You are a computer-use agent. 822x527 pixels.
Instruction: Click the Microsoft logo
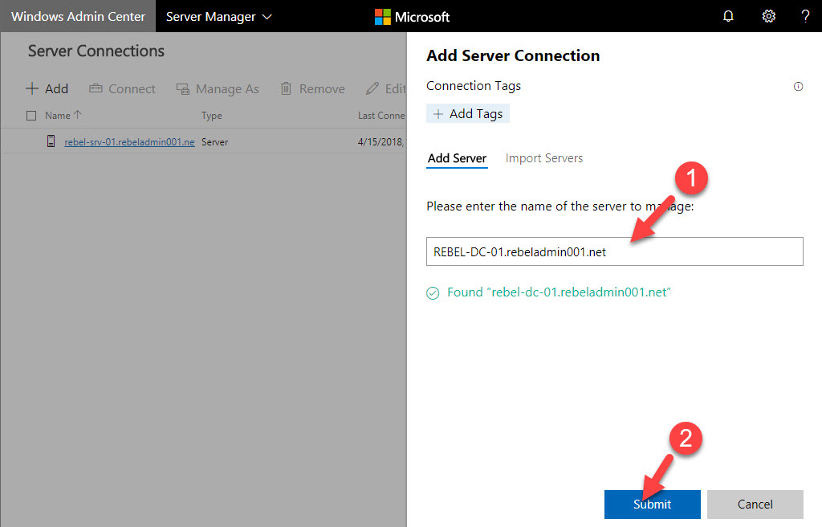[x=412, y=17]
